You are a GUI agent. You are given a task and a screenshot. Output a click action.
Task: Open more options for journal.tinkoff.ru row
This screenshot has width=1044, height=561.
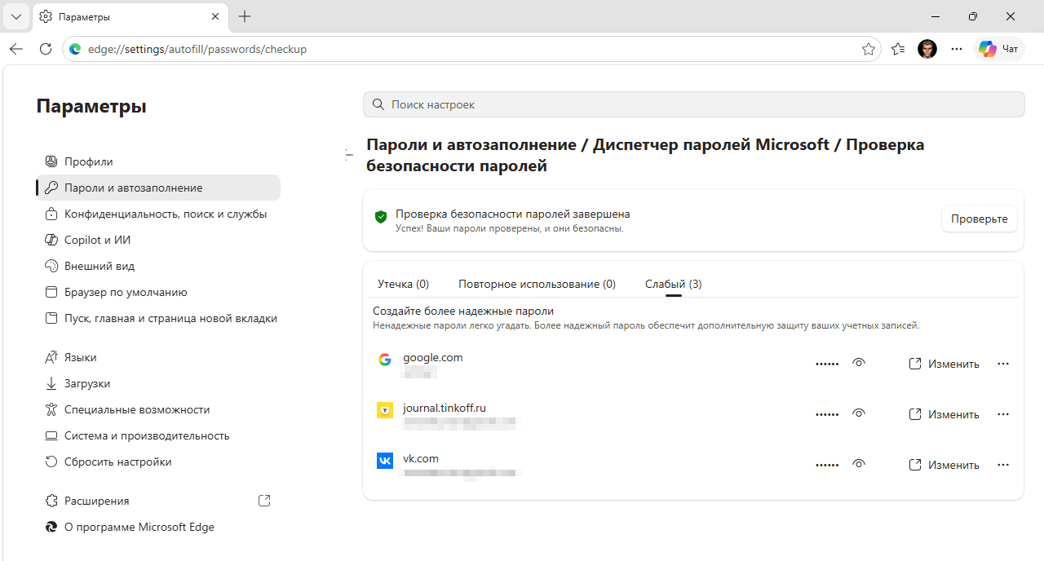point(1003,414)
